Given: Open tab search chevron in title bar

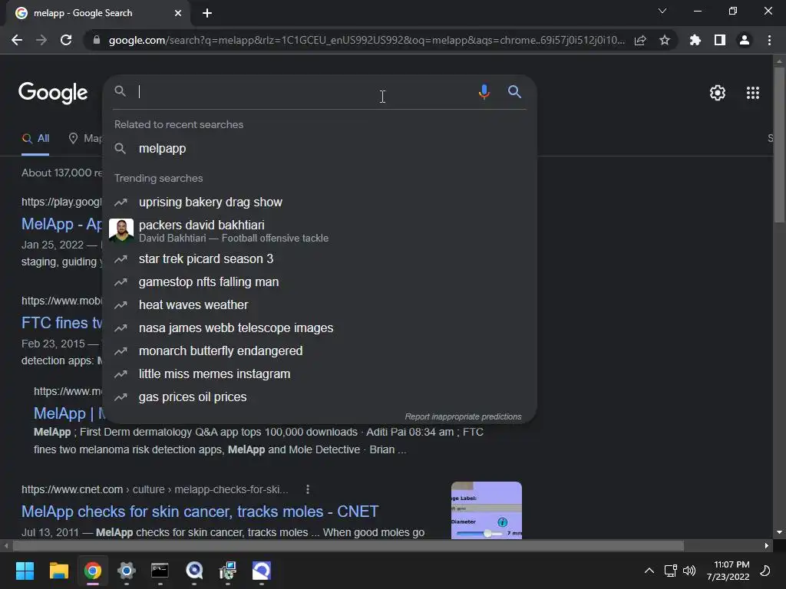Looking at the screenshot, I should tap(662, 11).
